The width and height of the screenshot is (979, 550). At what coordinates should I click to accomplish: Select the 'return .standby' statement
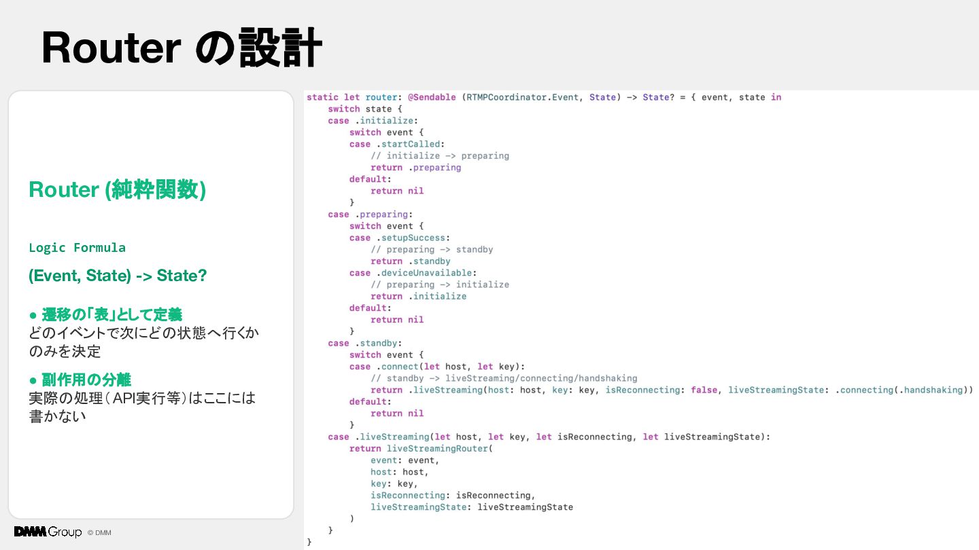(411, 261)
